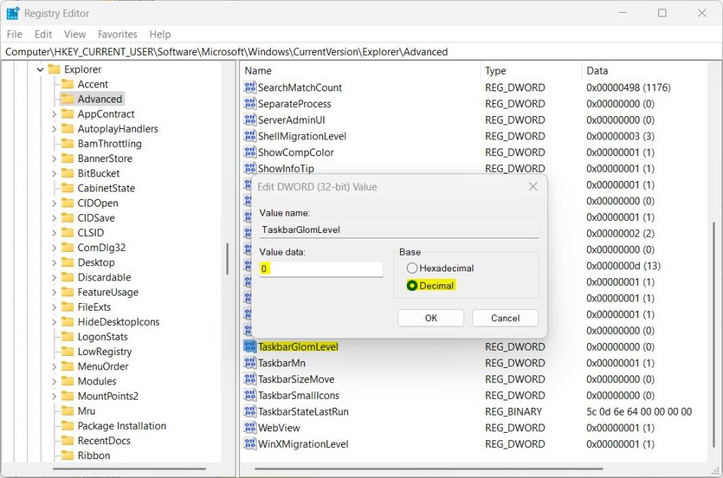Click the registry path address bar
723x478 pixels.
pos(361,51)
